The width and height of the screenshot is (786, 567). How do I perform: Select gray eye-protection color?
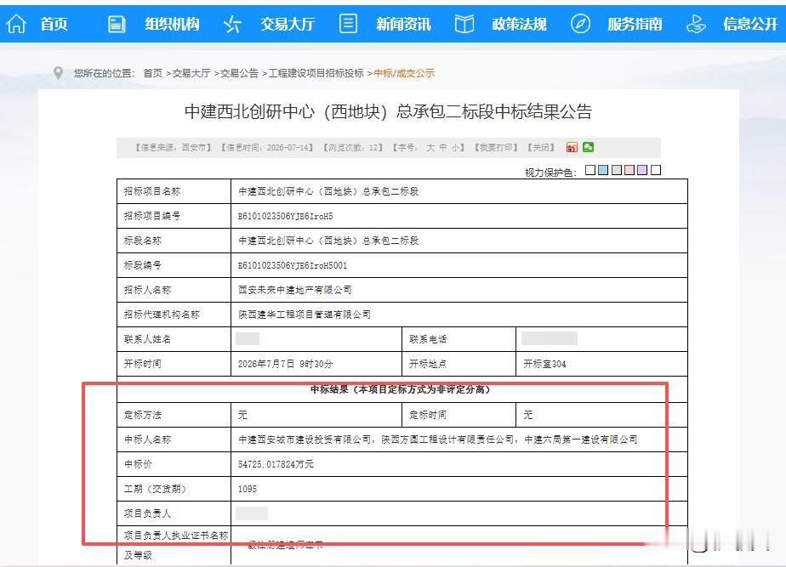(617, 170)
